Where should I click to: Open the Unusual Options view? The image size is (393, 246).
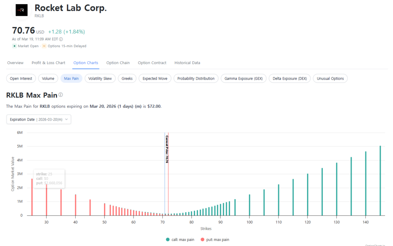[330, 78]
